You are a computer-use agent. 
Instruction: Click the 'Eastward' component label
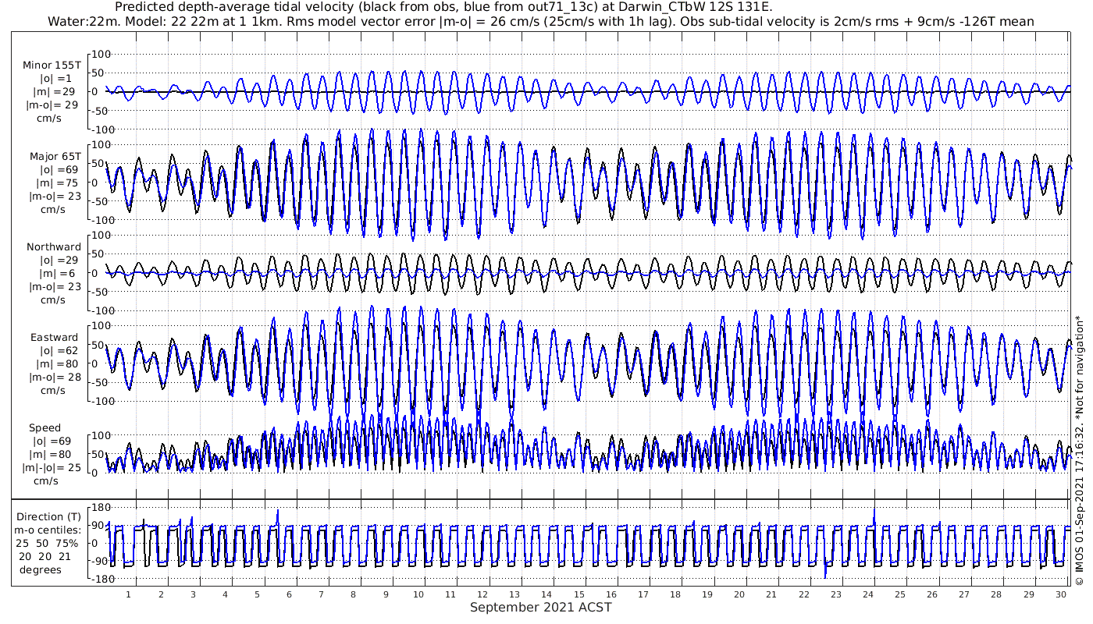click(x=54, y=337)
